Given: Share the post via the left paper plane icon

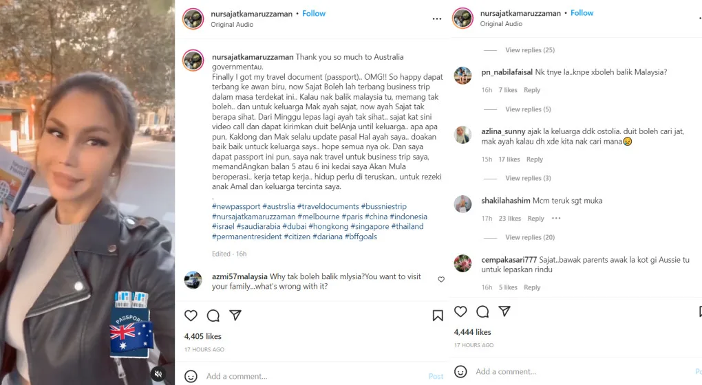Looking at the screenshot, I should [235, 316].
